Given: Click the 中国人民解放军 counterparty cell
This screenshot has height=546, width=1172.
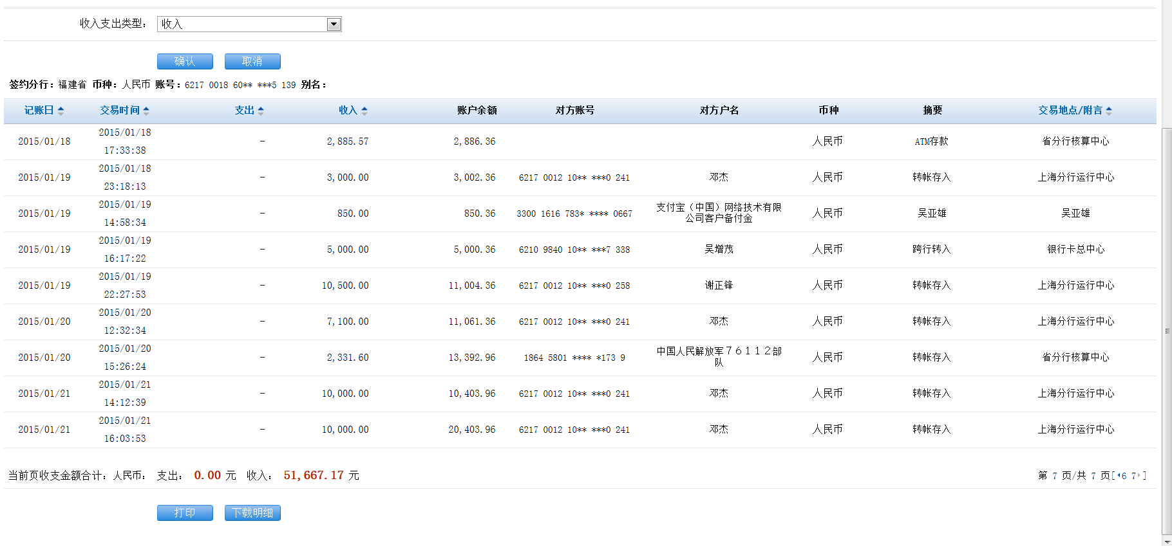Looking at the screenshot, I should click(719, 357).
